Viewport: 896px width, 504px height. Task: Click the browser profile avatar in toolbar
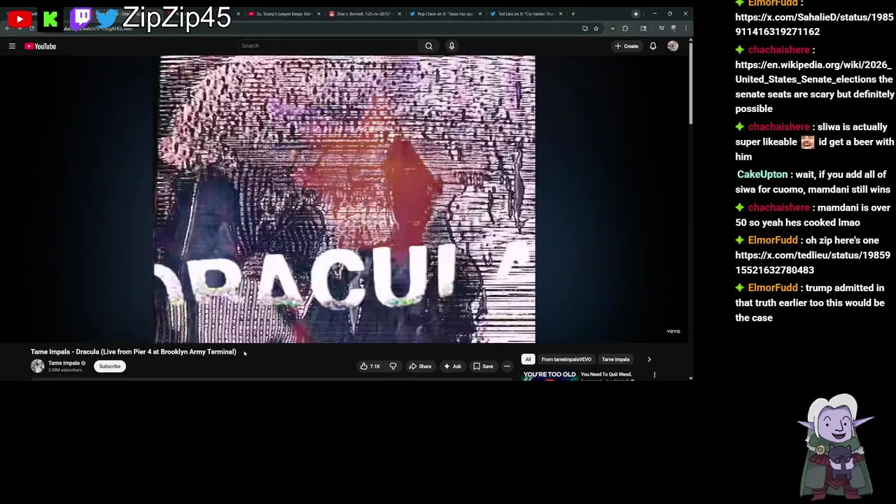[x=673, y=29]
